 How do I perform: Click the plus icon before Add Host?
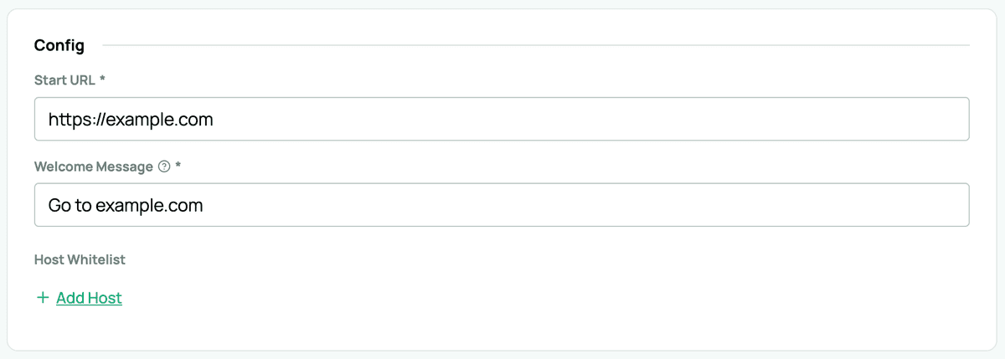42,298
